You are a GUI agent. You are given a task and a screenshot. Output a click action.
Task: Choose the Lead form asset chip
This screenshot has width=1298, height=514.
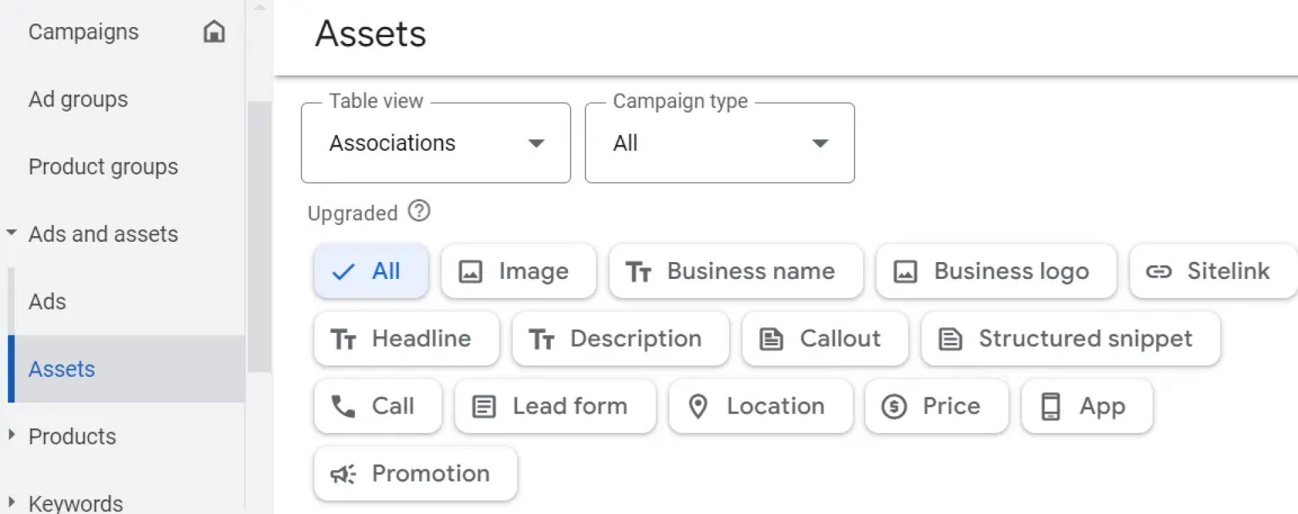coord(555,406)
